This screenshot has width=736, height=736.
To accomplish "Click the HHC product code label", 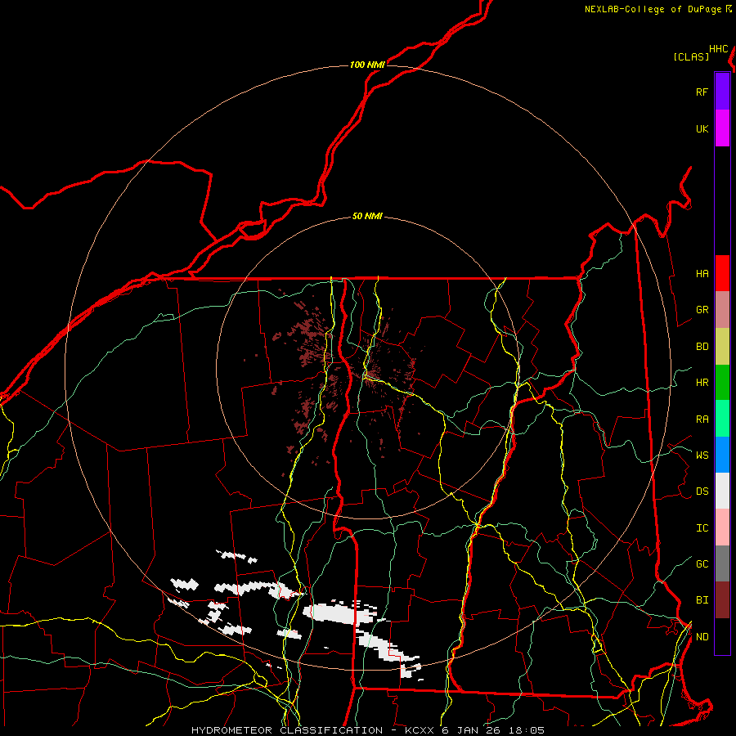I will pyautogui.click(x=719, y=49).
